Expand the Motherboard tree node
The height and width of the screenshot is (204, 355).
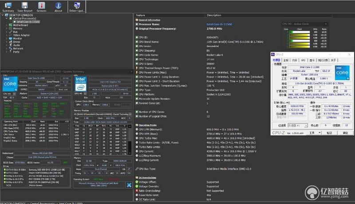7,25
